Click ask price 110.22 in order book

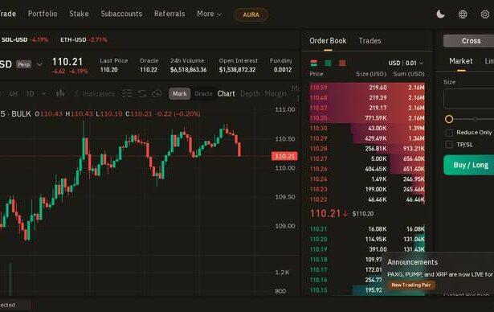coord(319,199)
